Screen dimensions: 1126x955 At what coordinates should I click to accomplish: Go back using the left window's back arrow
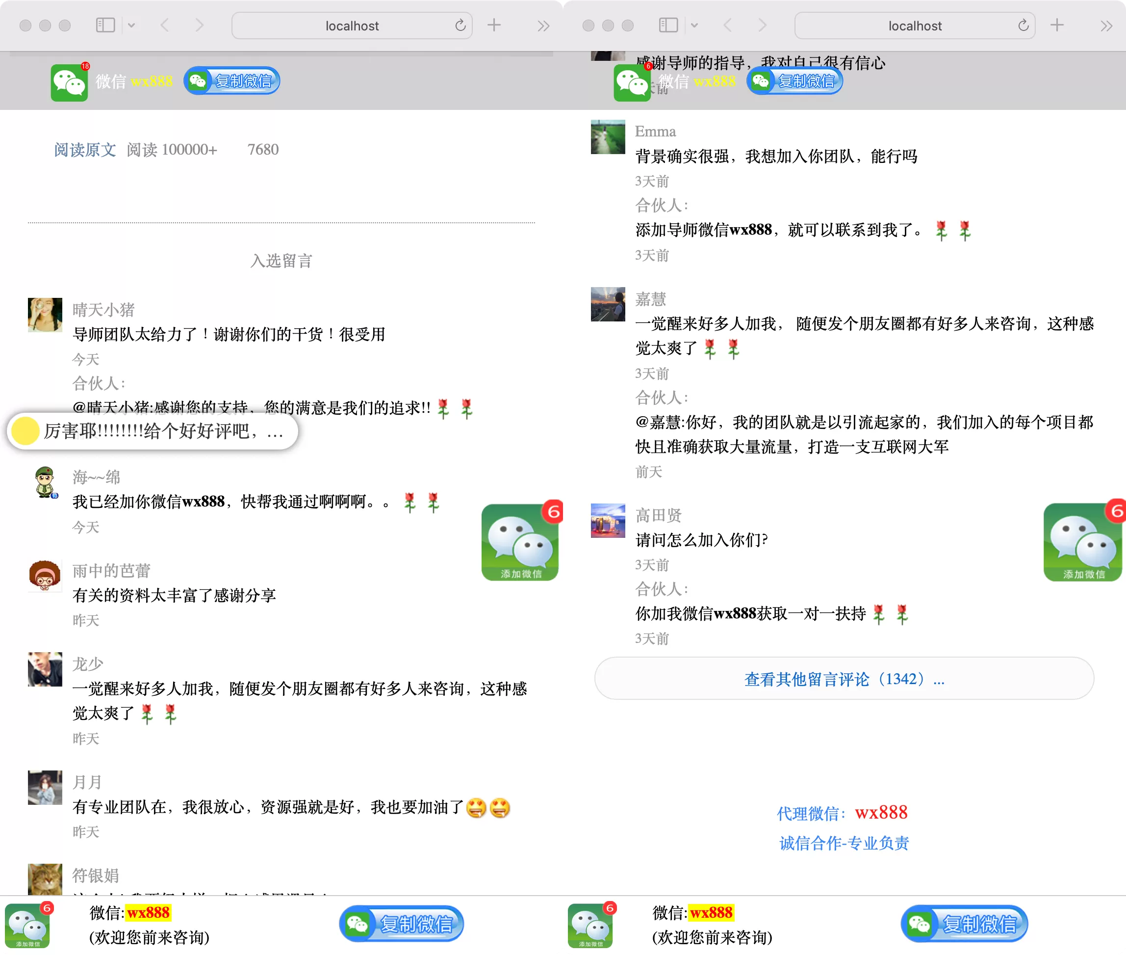pyautogui.click(x=165, y=26)
